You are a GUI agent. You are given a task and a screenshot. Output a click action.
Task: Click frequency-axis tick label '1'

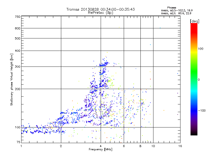21,146
